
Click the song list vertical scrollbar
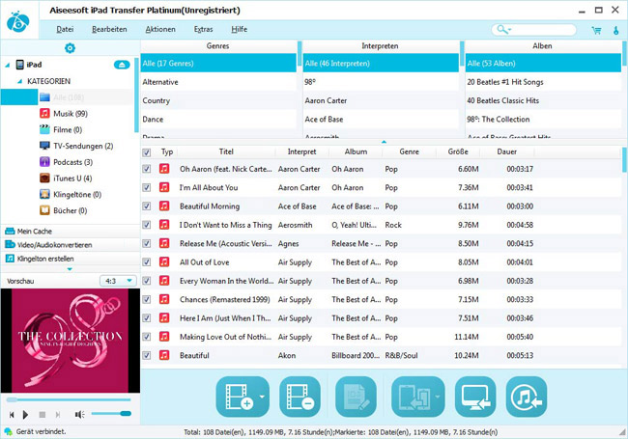click(x=624, y=160)
